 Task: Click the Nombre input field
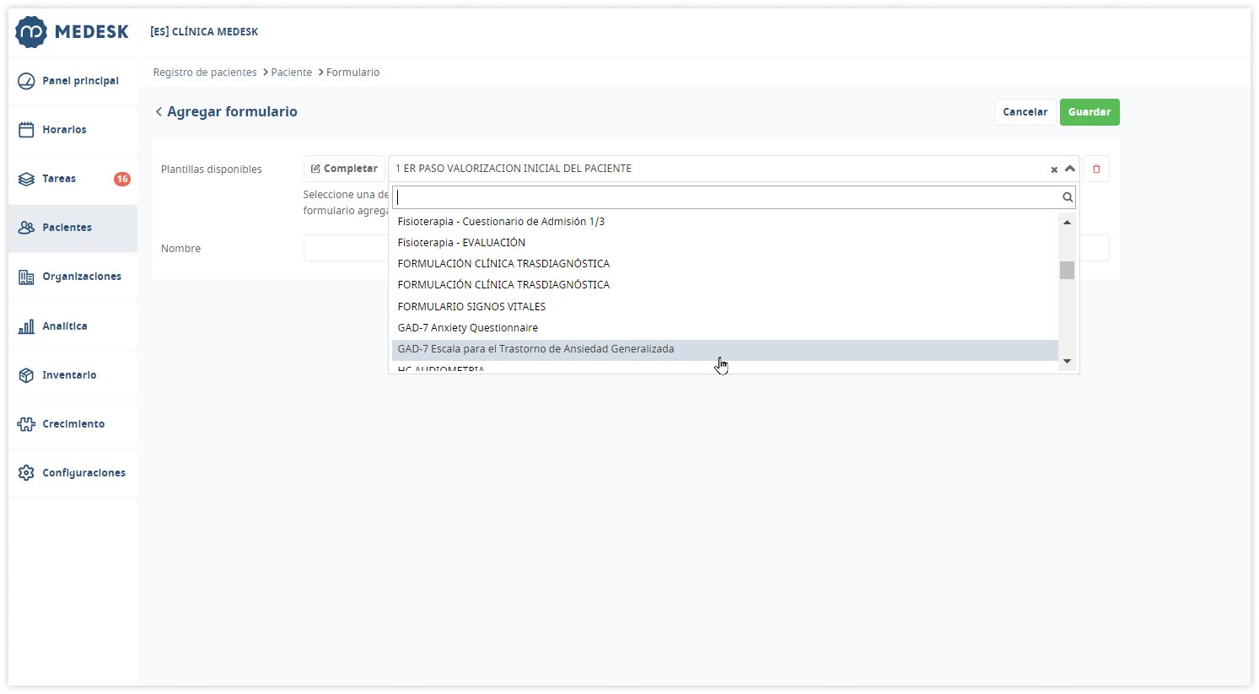[x=706, y=248]
